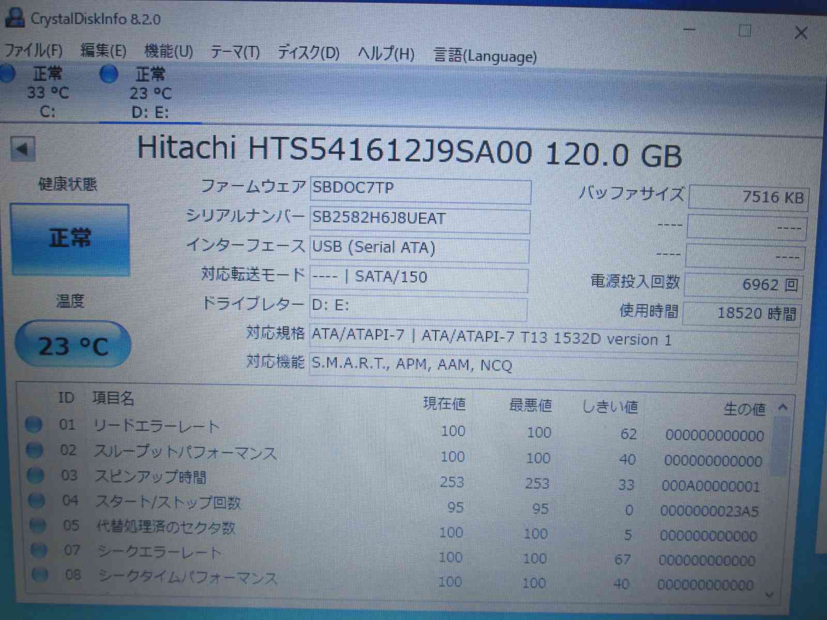
Task: Click the 正常 health status button
Action: click(70, 239)
